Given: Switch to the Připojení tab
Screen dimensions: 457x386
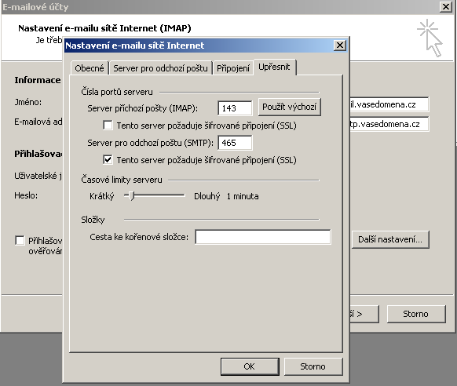Looking at the screenshot, I should click(x=233, y=68).
